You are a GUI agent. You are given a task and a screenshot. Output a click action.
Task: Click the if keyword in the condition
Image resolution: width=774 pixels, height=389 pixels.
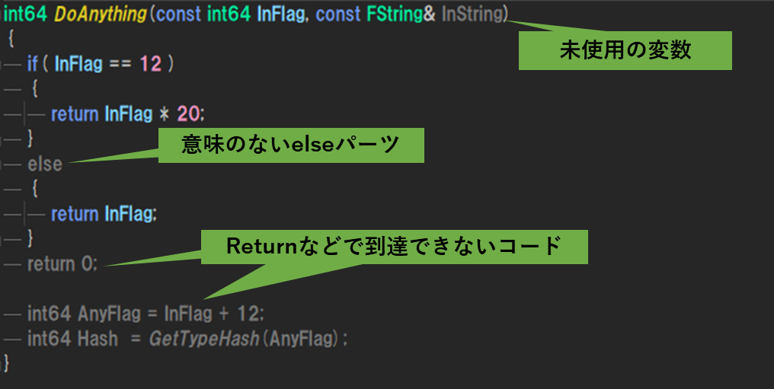(32, 64)
